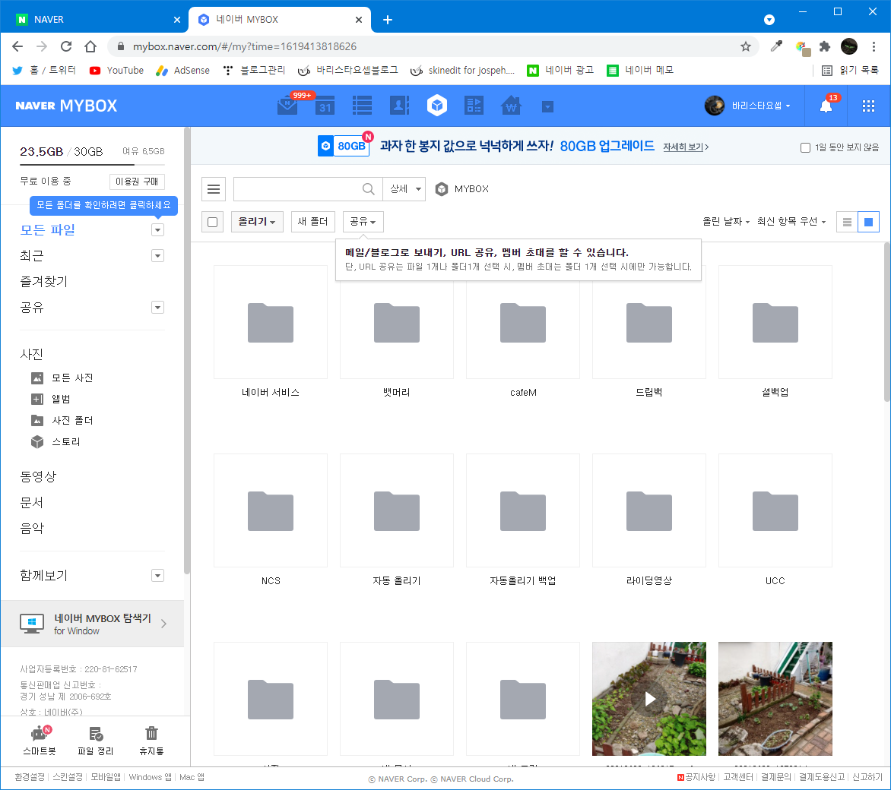Viewport: 891px width, 790px height.
Task: Open 스마트봇 smart bot
Action: pos(40,741)
